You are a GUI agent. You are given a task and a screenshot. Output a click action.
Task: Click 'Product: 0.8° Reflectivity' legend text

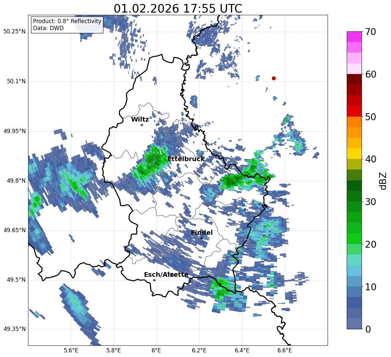click(67, 21)
